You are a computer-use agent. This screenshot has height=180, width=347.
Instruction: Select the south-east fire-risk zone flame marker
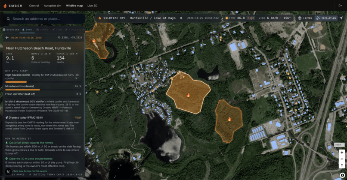[229, 120]
